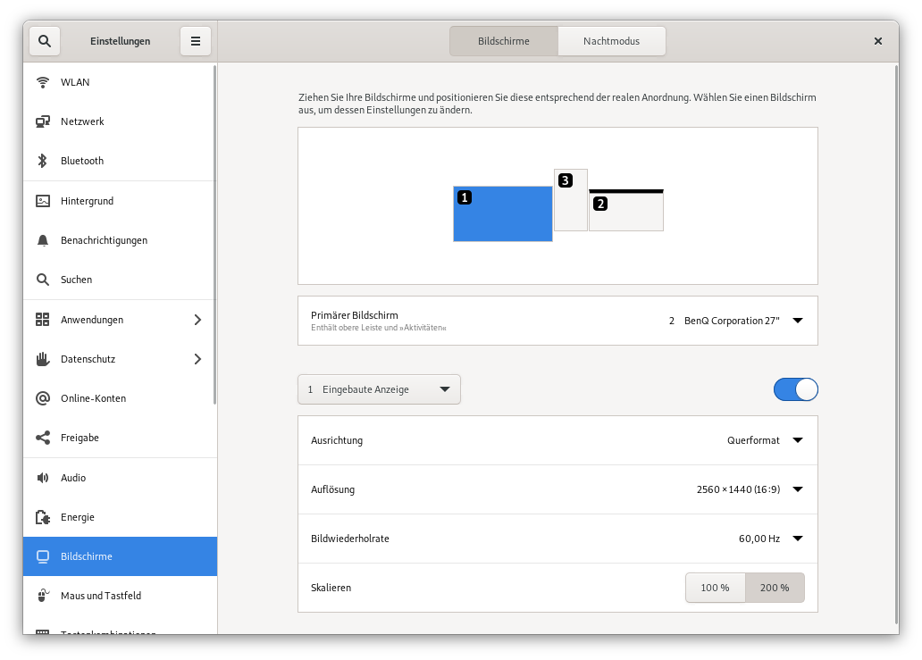
Task: Select the Audio speaker icon
Action: [42, 478]
